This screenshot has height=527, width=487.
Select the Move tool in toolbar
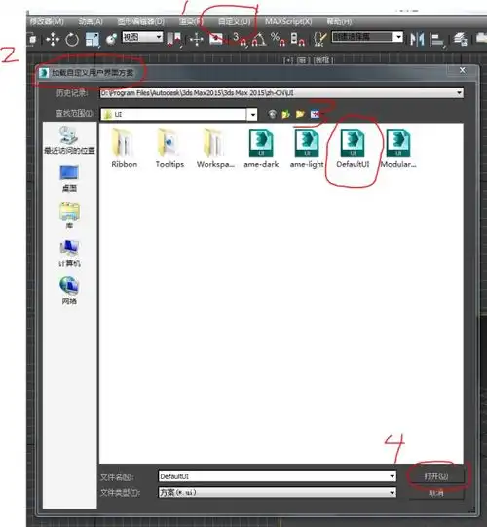53,39
